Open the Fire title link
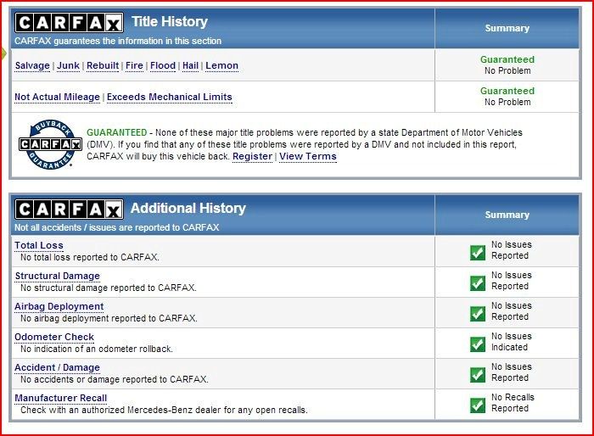The height and width of the screenshot is (436, 594). point(134,65)
